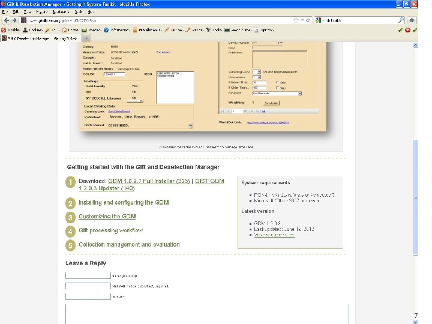
Task: Click the 'Latest version' heading
Action: [x=258, y=211]
